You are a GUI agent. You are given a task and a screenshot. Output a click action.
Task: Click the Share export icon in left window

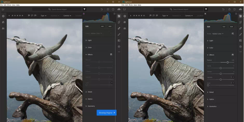[108, 9]
